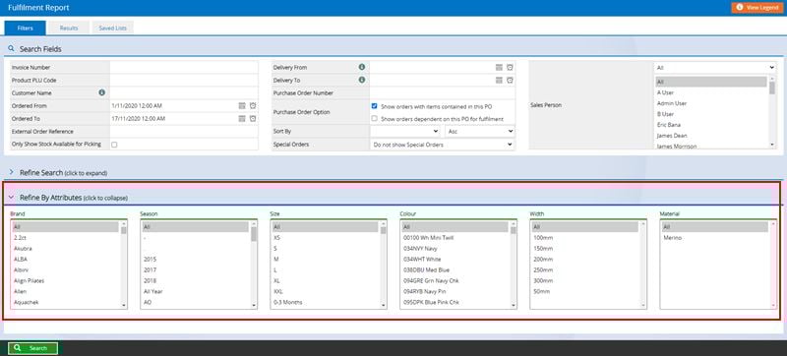Open calendar picker for Ordered From

coord(242,106)
